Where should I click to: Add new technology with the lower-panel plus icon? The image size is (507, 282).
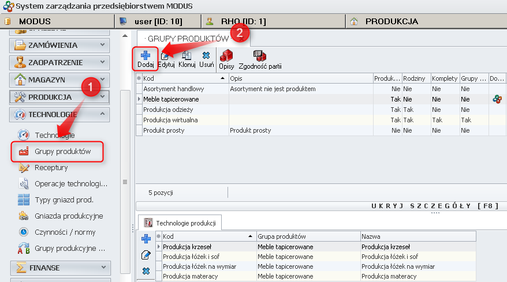[146, 239]
